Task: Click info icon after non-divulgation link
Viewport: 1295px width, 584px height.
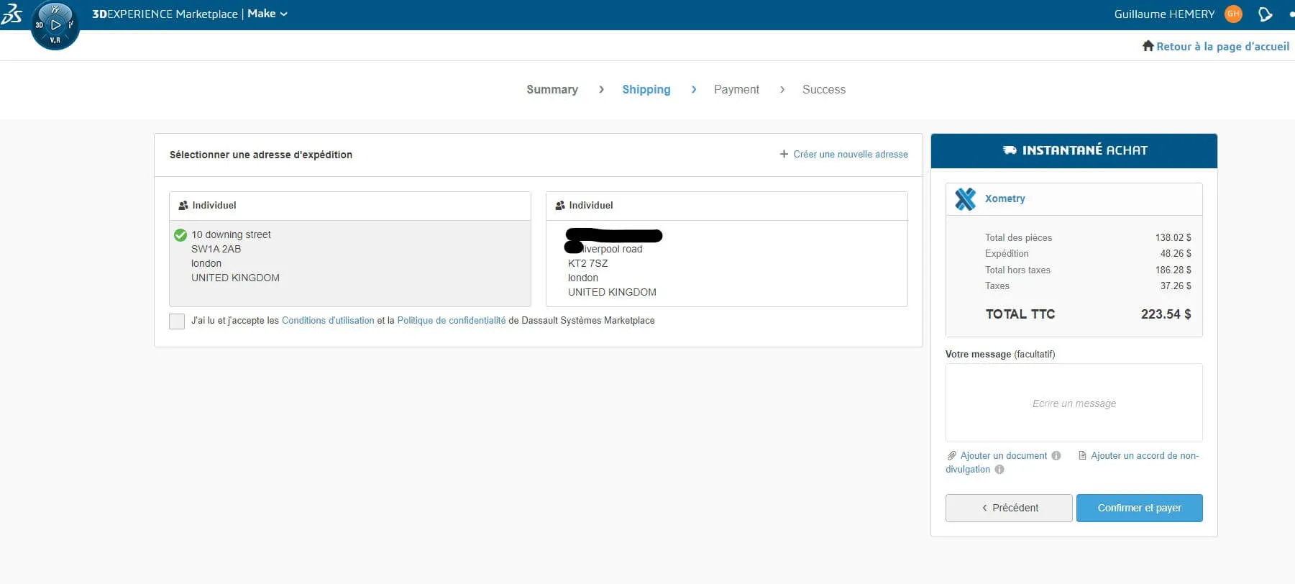Action: coord(999,470)
